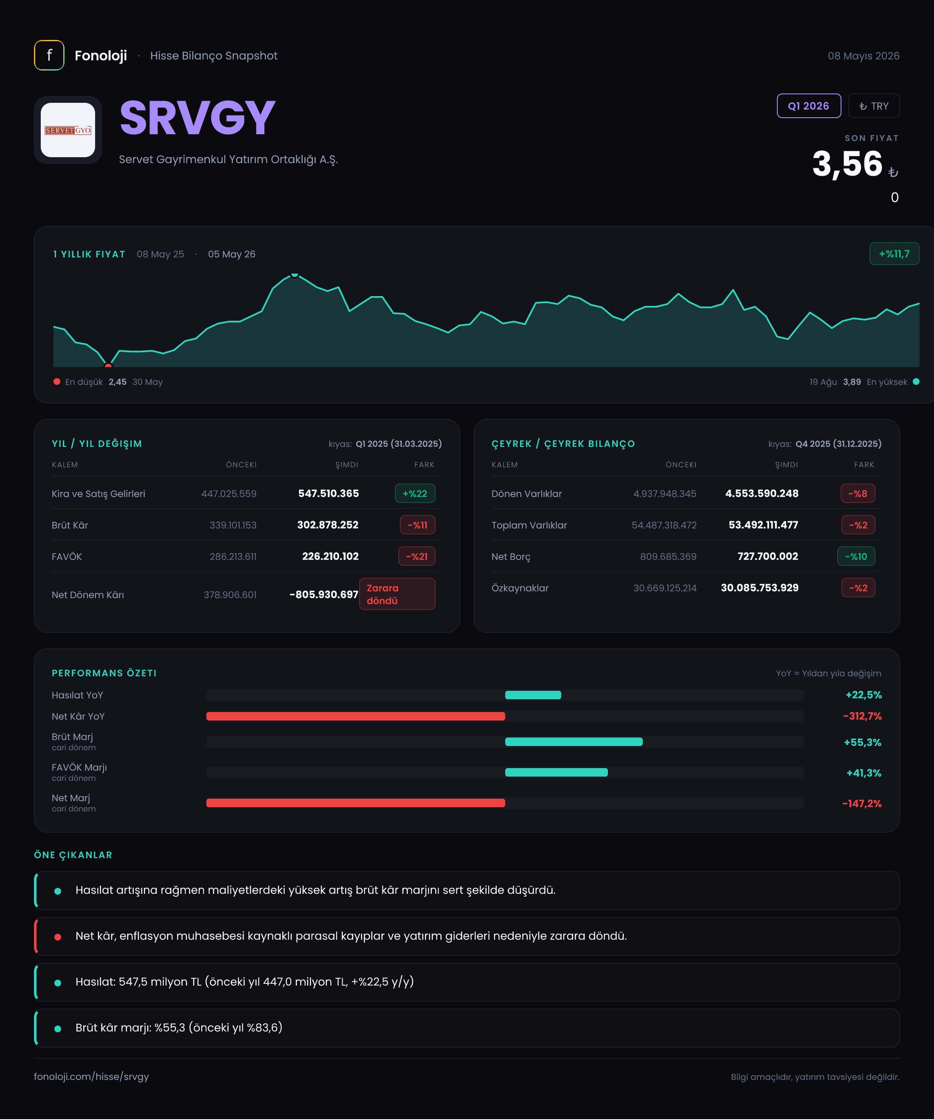
Task: Click the Net Marj red bar
Action: click(356, 803)
